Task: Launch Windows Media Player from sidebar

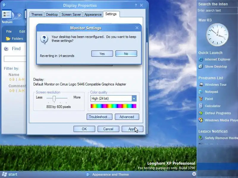Action: 218,120
